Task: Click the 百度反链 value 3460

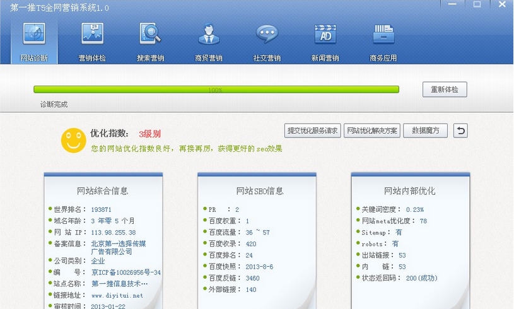Action: pyautogui.click(x=252, y=279)
